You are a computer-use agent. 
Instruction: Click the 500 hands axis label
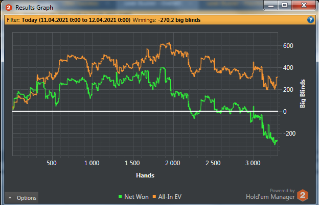click(52, 163)
